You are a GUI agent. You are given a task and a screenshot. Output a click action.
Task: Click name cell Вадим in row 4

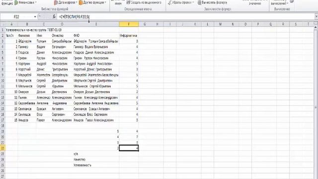pos(44,47)
